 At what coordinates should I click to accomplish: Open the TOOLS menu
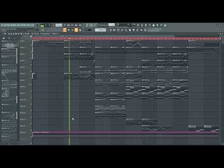tap(28, 25)
